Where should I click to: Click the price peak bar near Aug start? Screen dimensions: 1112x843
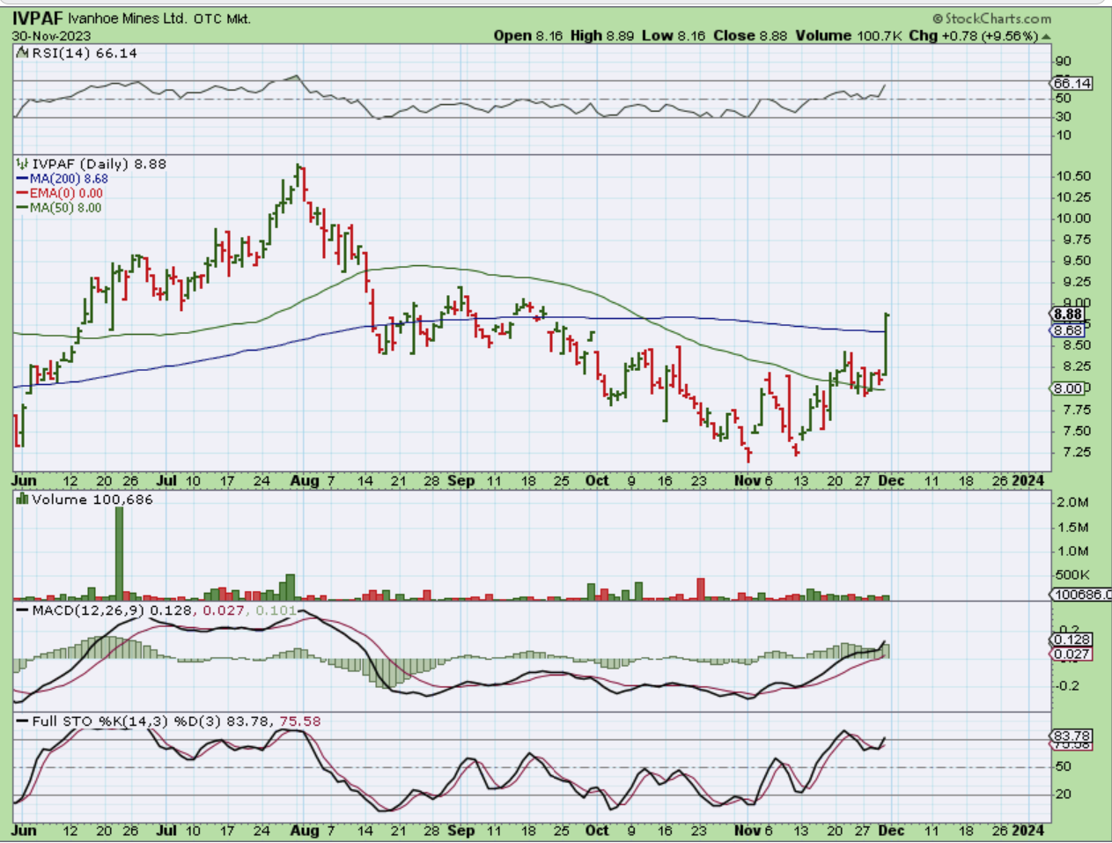(x=299, y=175)
